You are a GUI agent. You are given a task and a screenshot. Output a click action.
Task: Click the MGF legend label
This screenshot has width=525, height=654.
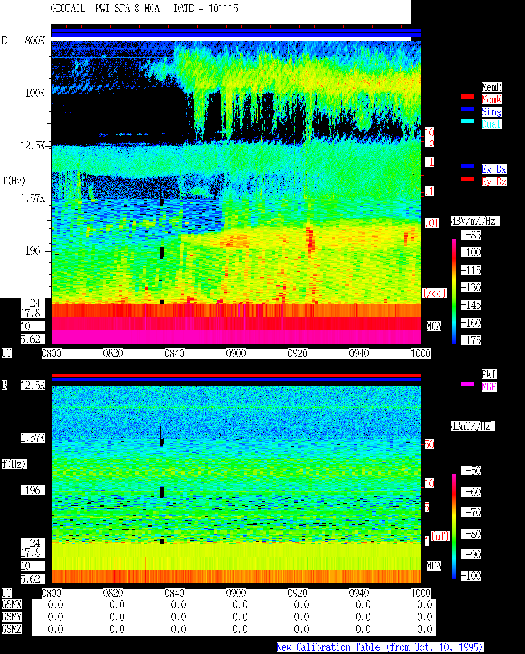tap(489, 387)
